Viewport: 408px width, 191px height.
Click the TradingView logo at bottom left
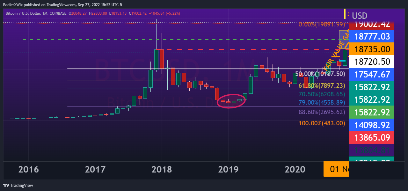tap(18, 185)
